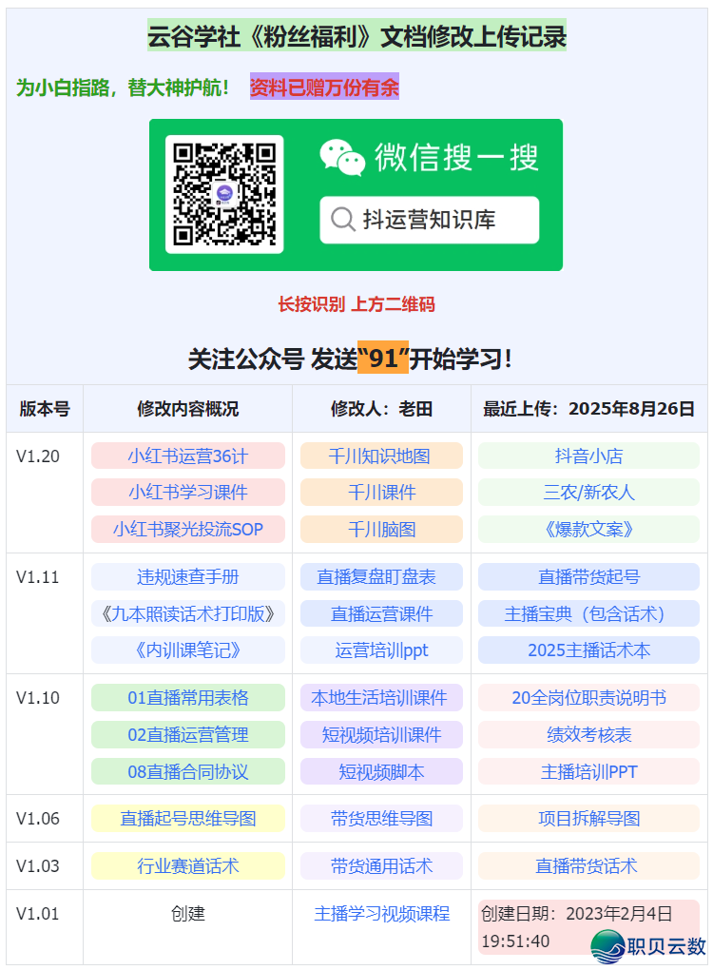Image resolution: width=713 pixels, height=970 pixels.
Task: Open the 三农/新农人 link
Action: pyautogui.click(x=588, y=493)
